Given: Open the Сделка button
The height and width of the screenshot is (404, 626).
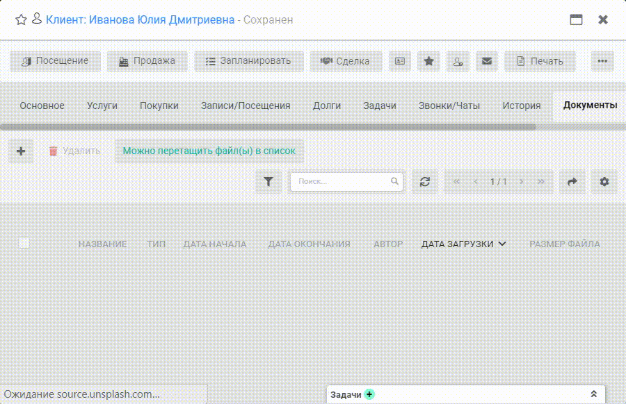Looking at the screenshot, I should coord(346,61).
